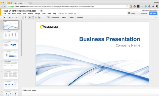Open the Layout dropdown
Viewport: 159px width, 96px height.
(x=65, y=17)
